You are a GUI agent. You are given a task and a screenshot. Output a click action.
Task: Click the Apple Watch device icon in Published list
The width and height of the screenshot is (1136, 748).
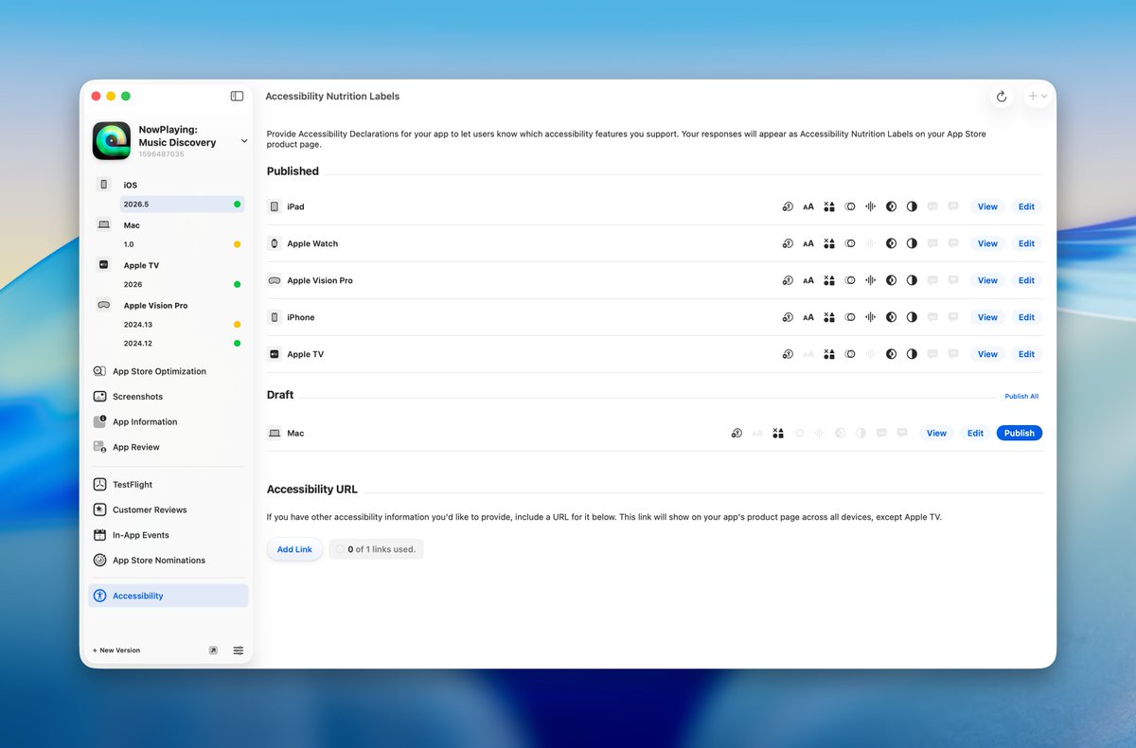point(275,243)
